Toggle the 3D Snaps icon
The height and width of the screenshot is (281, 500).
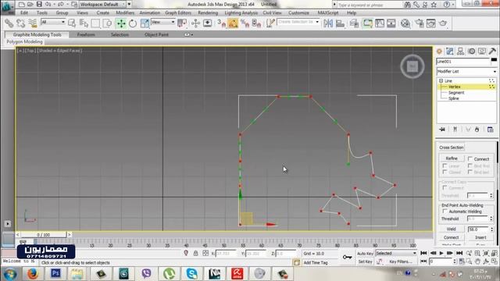pos(221,23)
